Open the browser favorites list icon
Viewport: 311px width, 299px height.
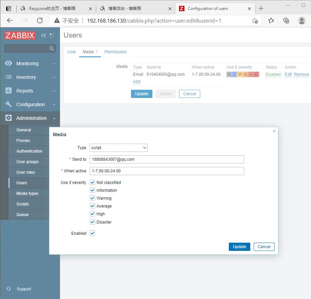point(271,20)
